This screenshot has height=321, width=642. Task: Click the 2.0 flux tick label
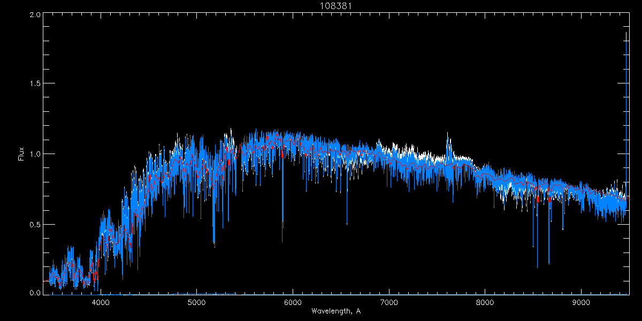pyautogui.click(x=35, y=14)
